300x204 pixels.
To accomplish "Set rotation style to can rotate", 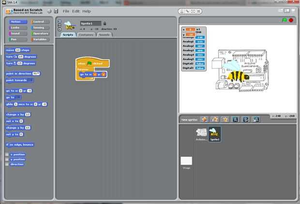I will click(x=60, y=21).
